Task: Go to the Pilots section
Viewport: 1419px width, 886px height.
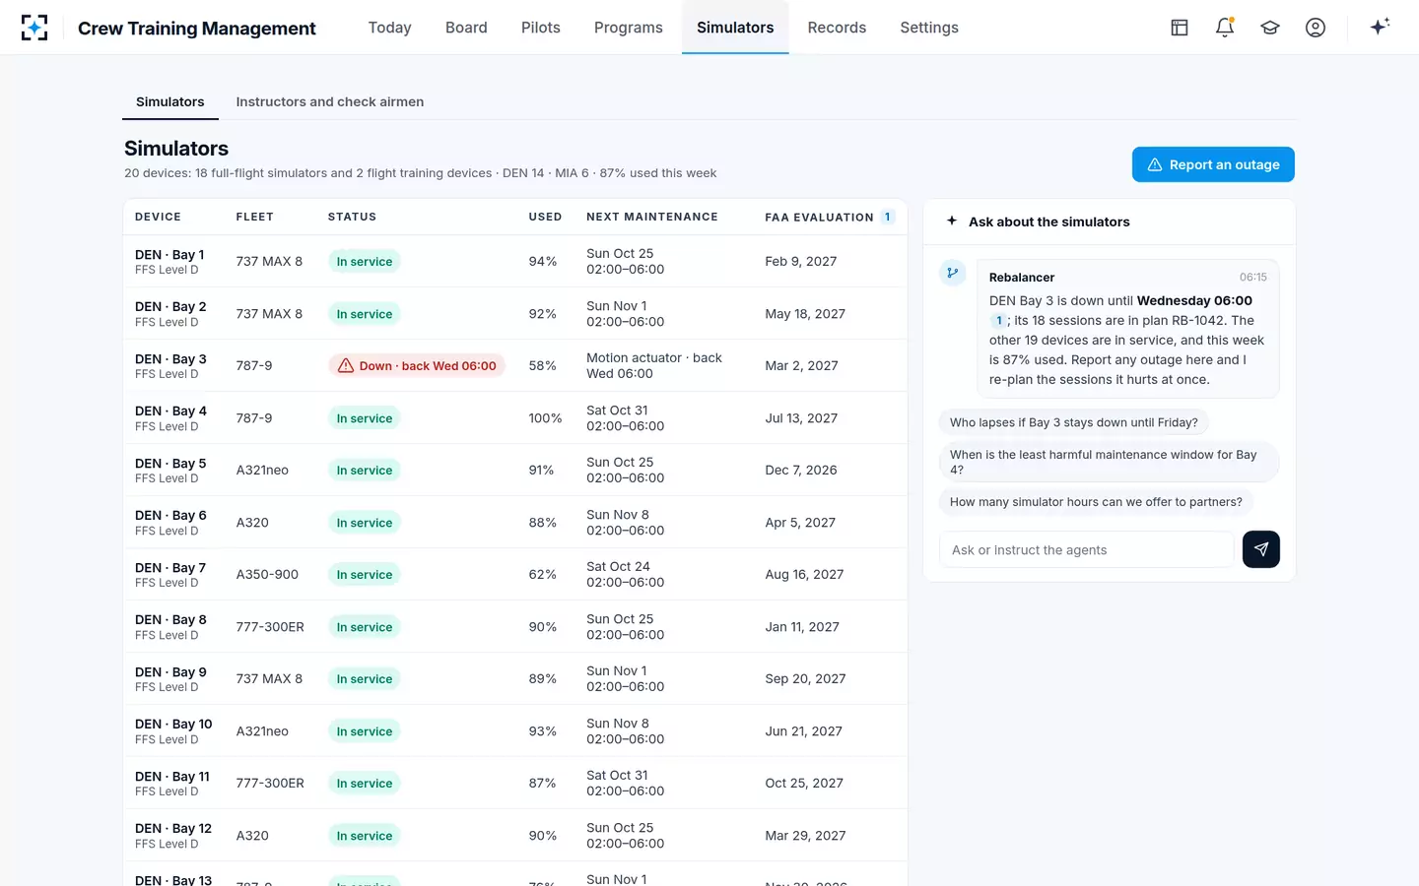Action: pos(541,28)
